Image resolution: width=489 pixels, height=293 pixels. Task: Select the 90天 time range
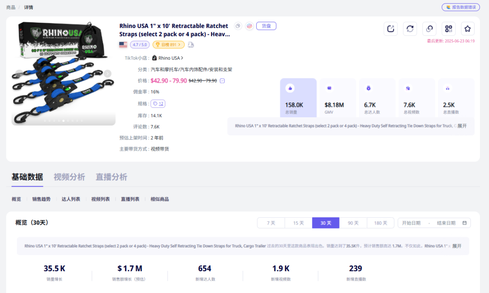353,223
